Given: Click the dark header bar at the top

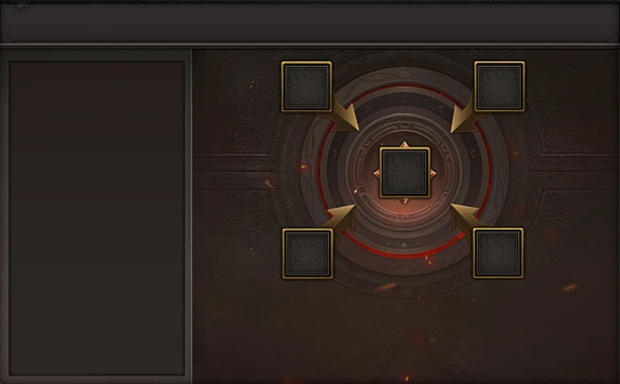Looking at the screenshot, I should 310,23.
